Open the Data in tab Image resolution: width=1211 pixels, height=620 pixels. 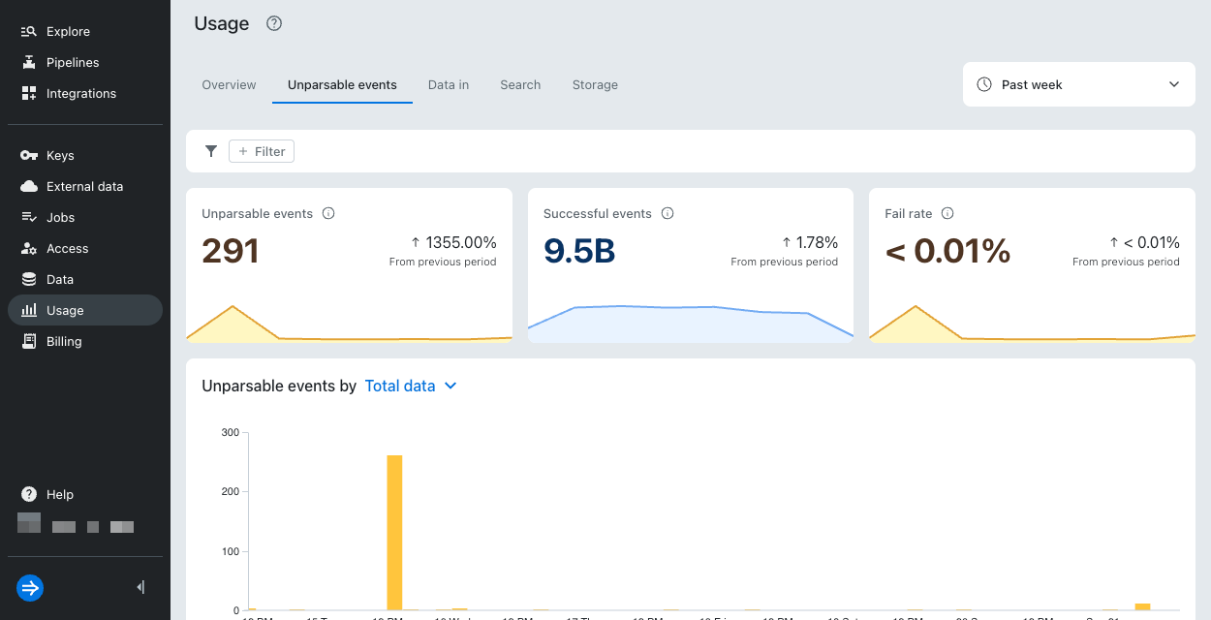coord(449,85)
